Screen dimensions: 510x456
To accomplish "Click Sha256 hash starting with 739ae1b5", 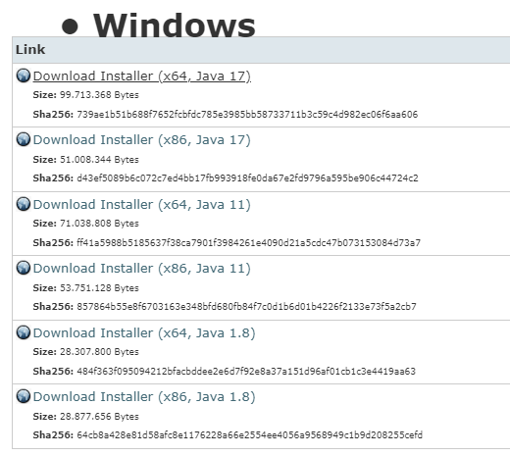I will 247,115.
